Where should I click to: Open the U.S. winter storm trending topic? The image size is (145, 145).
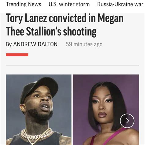[69, 4]
